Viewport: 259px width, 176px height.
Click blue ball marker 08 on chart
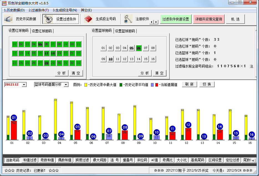click(x=125, y=127)
